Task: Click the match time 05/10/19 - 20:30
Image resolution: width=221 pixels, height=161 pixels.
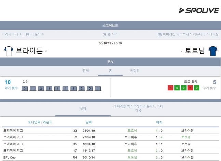Action: (110, 43)
